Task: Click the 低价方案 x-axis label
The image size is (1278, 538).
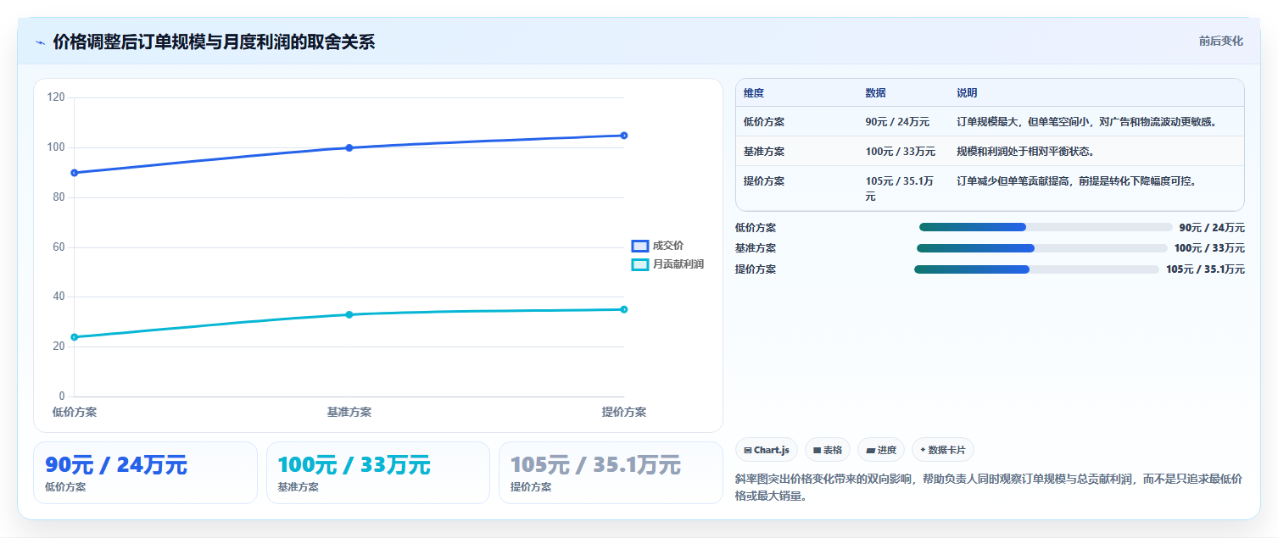Action: [x=75, y=413]
